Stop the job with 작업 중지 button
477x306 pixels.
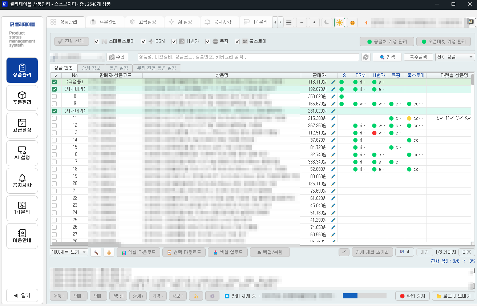[413, 296]
